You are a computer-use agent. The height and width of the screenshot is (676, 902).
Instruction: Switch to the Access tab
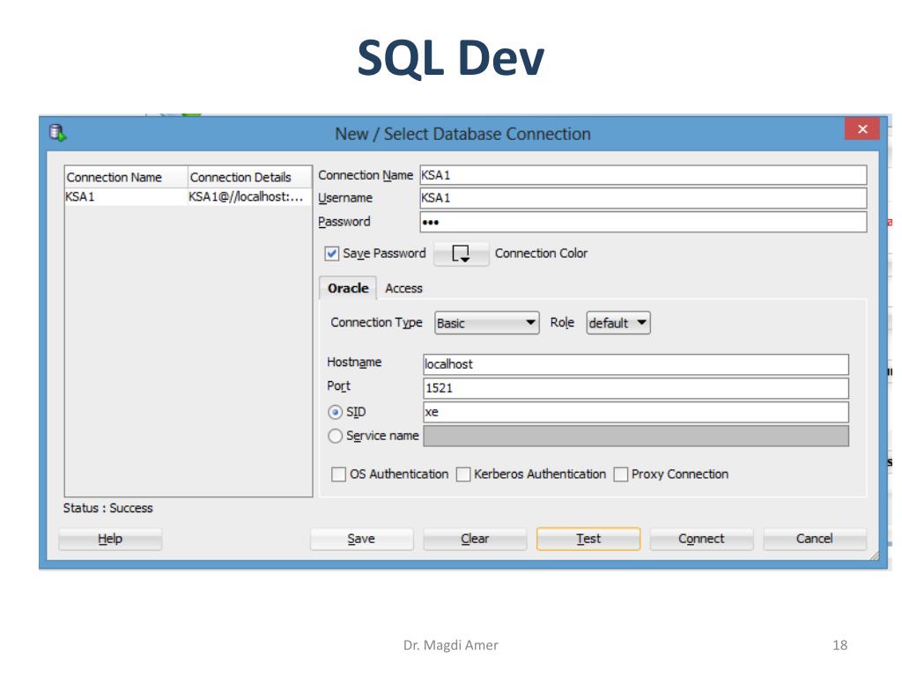pyautogui.click(x=403, y=288)
